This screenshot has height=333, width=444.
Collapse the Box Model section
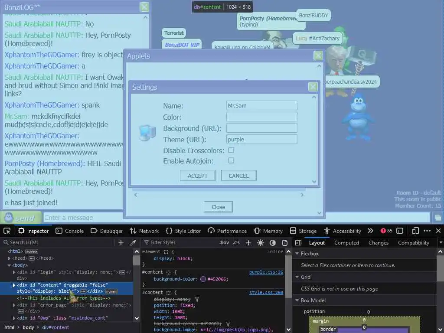pos(297,300)
